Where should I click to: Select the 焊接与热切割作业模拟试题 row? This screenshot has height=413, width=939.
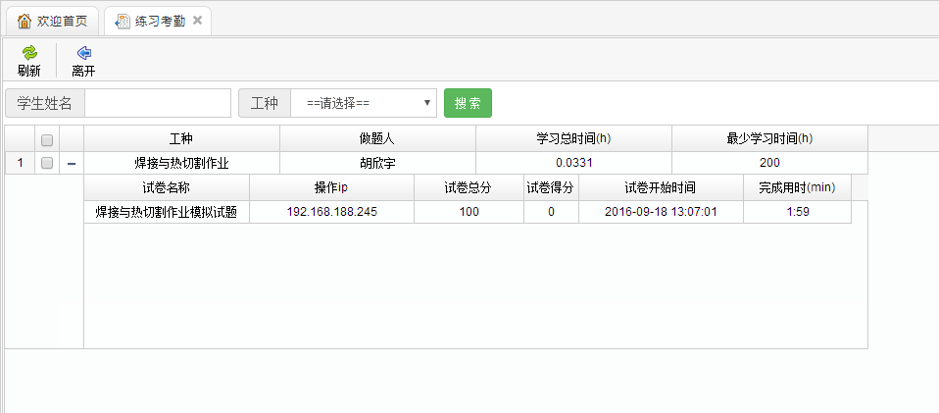coord(167,212)
